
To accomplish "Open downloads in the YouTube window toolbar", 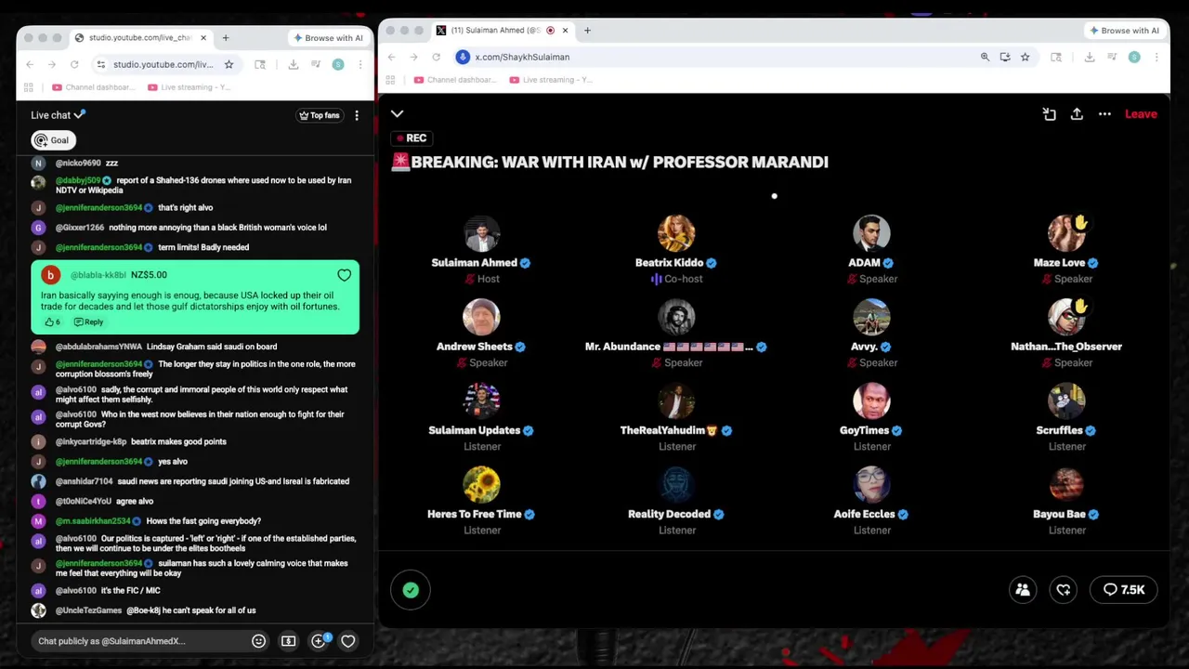I will tap(294, 64).
